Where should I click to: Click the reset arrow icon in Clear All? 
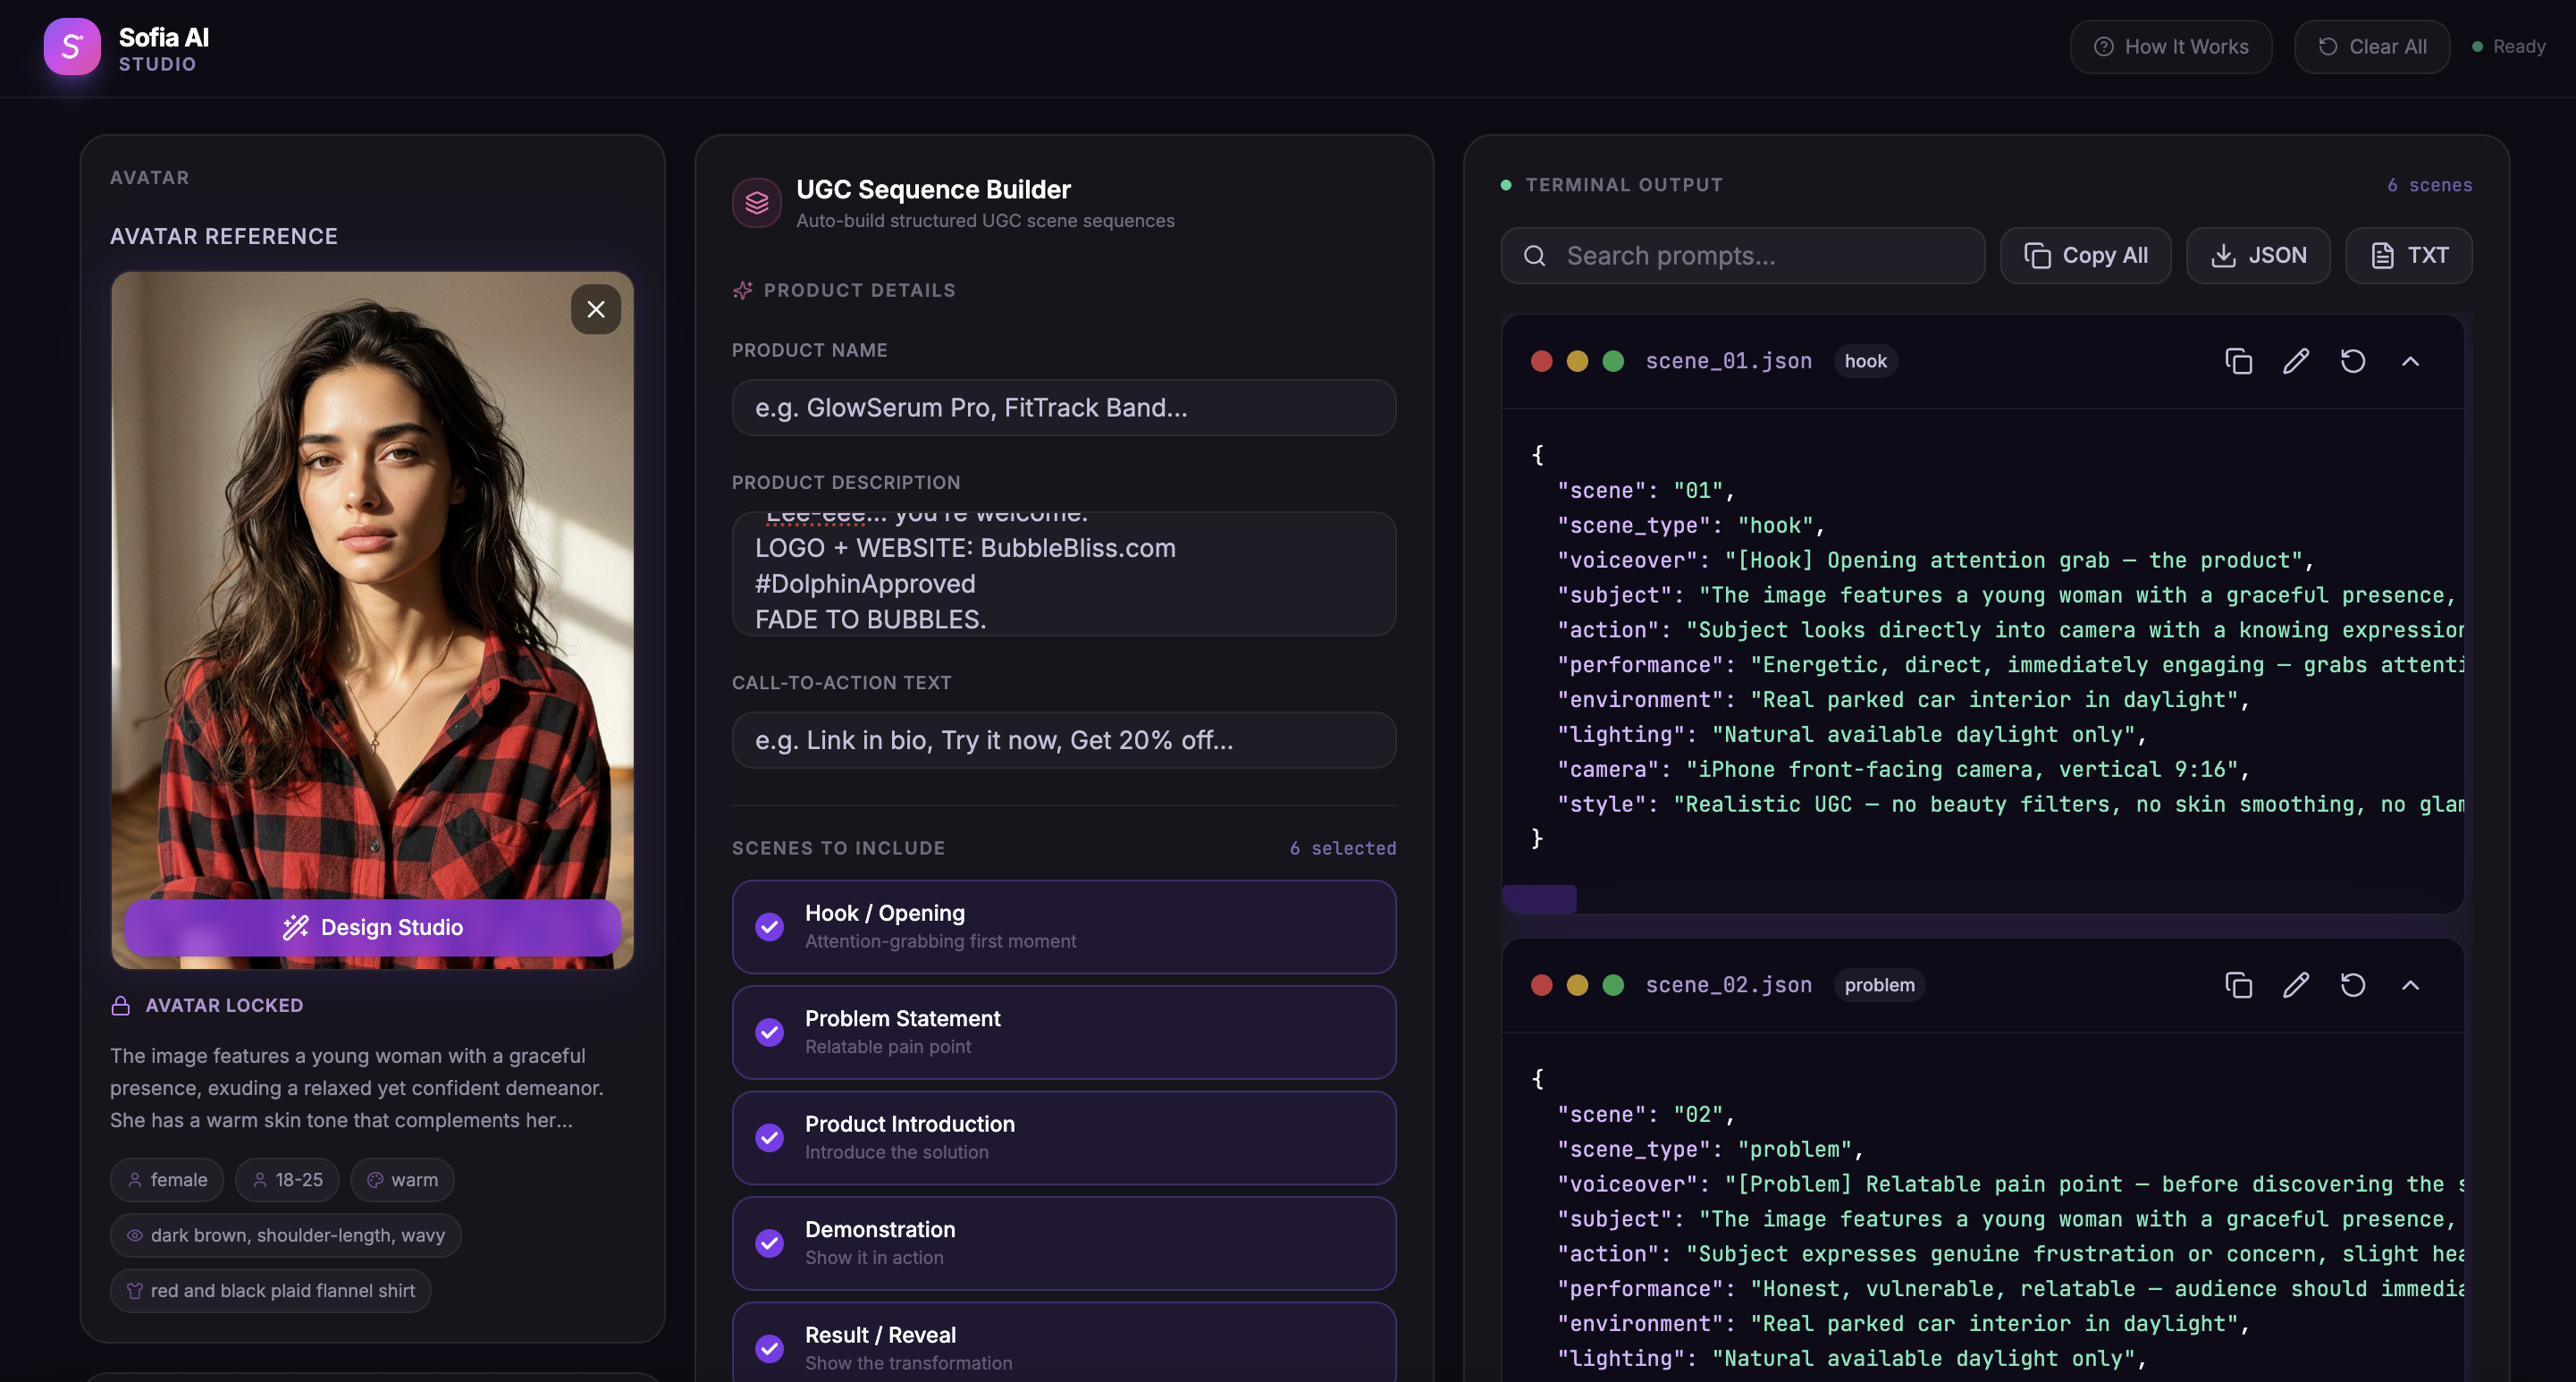point(2328,47)
